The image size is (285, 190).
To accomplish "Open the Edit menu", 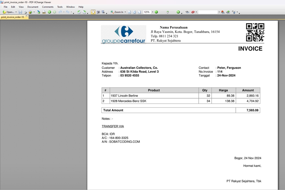I will coord(13,7).
